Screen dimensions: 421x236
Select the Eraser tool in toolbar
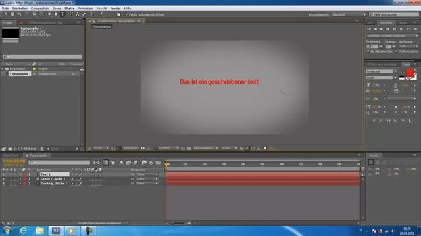click(84, 14)
